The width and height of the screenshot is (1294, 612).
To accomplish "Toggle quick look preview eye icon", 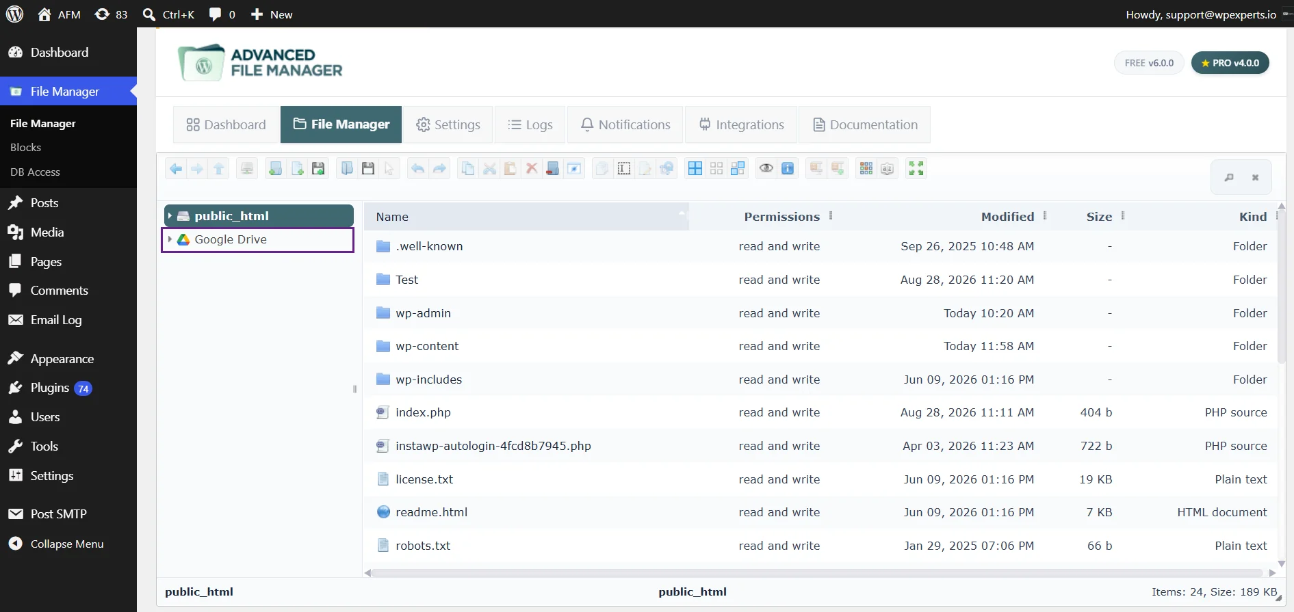I will coord(766,168).
